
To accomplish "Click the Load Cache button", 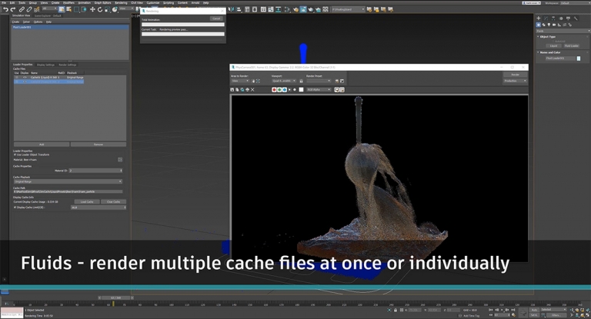I will [x=87, y=201].
